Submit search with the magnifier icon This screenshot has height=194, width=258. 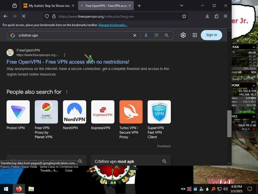[167, 35]
